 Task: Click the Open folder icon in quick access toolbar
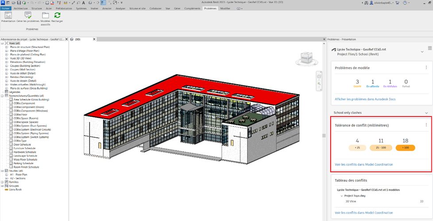[14, 3]
